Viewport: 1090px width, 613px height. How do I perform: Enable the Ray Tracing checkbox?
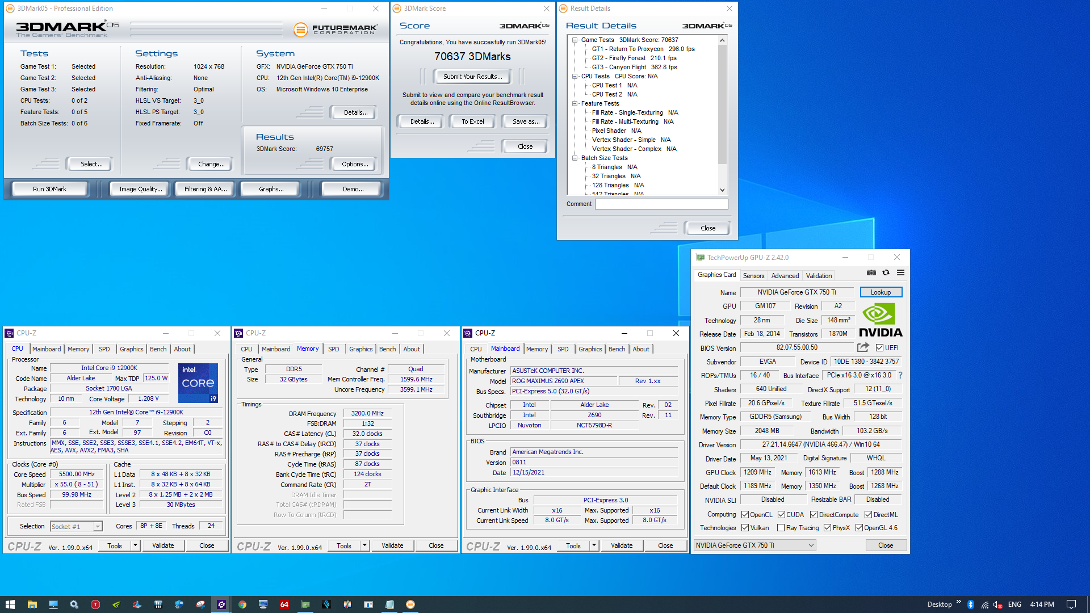click(x=781, y=528)
